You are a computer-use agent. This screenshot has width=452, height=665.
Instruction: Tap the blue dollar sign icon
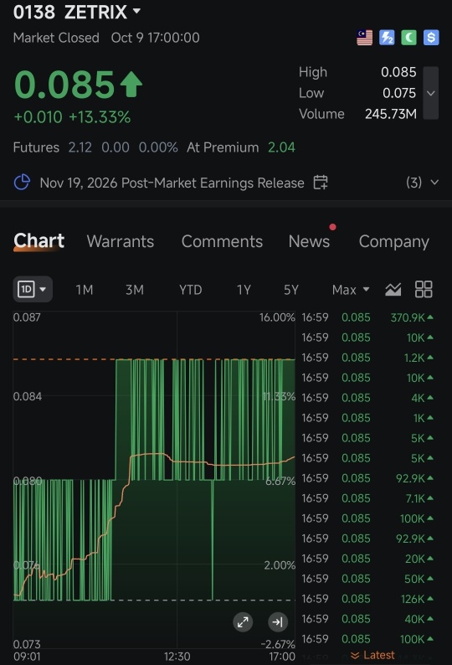point(431,38)
